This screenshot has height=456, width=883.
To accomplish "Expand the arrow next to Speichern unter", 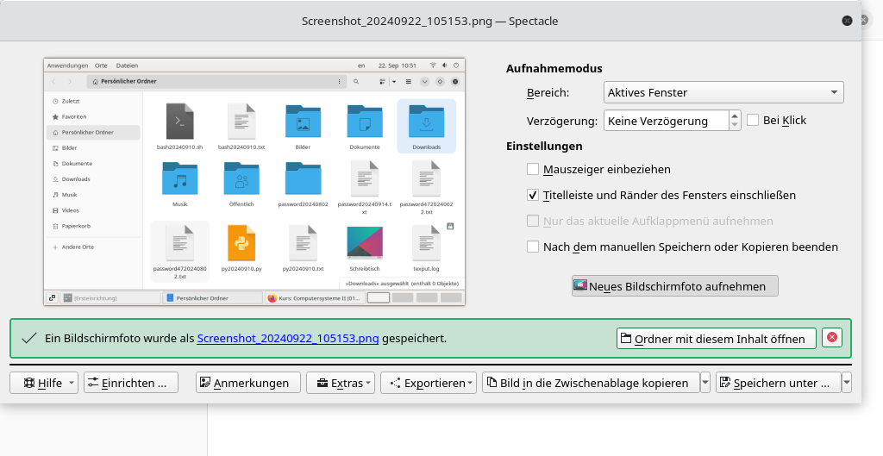I will [x=847, y=383].
